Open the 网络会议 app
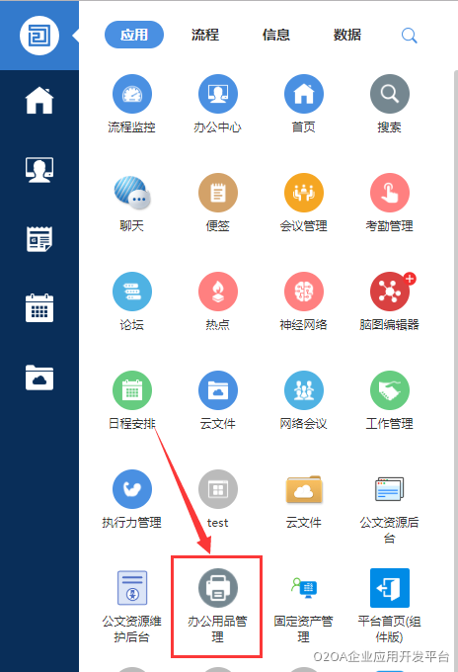The image size is (458, 672). click(304, 400)
